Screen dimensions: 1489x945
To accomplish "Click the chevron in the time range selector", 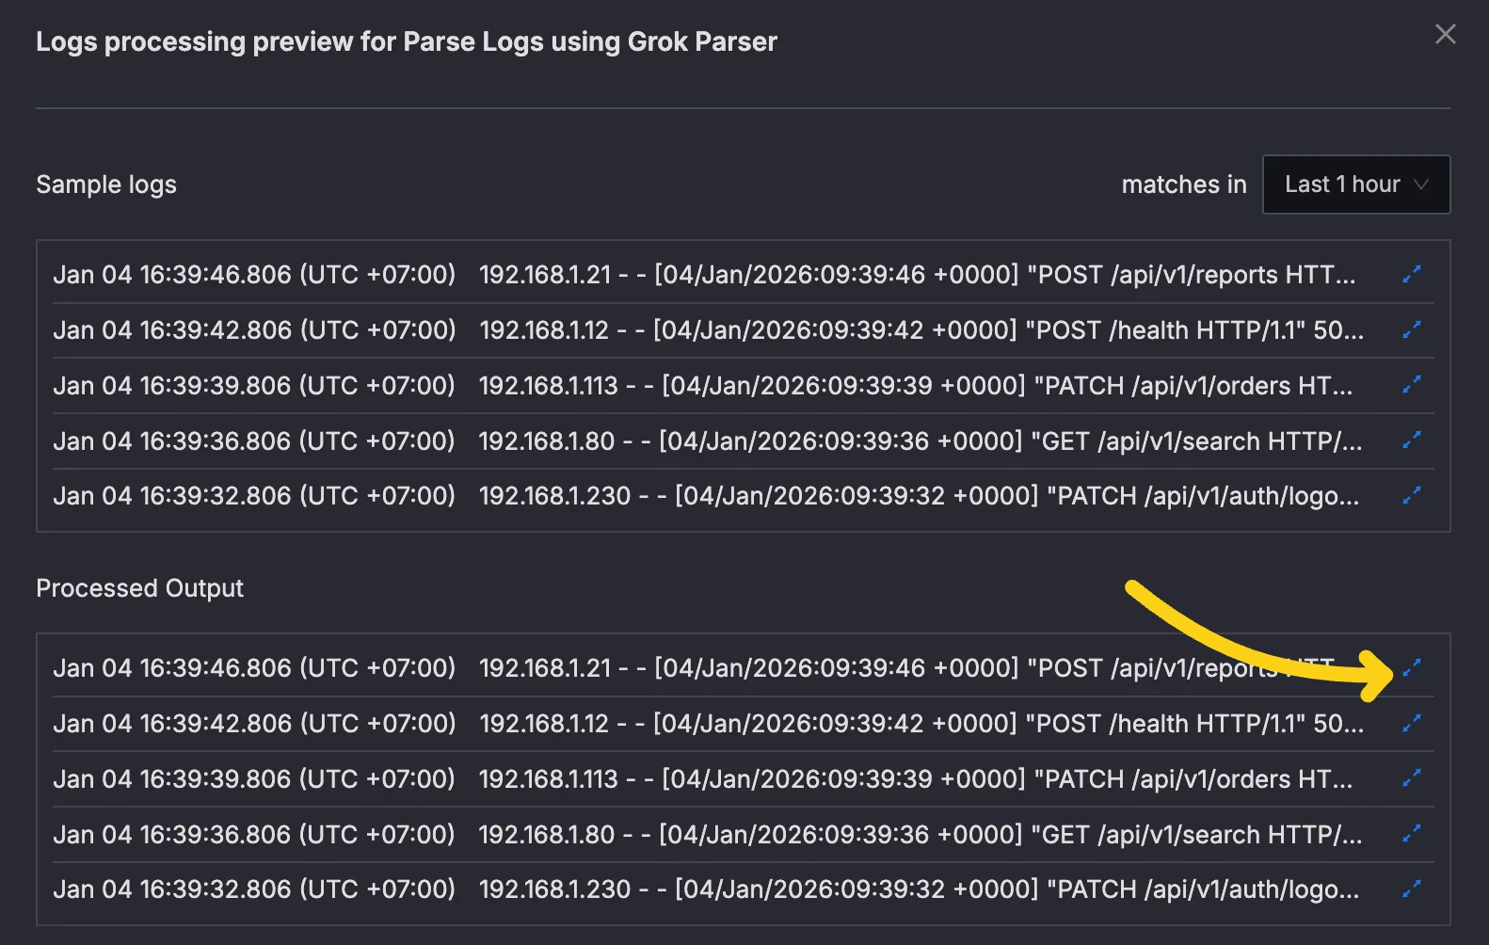I will coord(1421,184).
